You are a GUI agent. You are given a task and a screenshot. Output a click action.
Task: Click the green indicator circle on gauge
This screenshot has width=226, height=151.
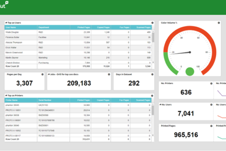click(190, 71)
